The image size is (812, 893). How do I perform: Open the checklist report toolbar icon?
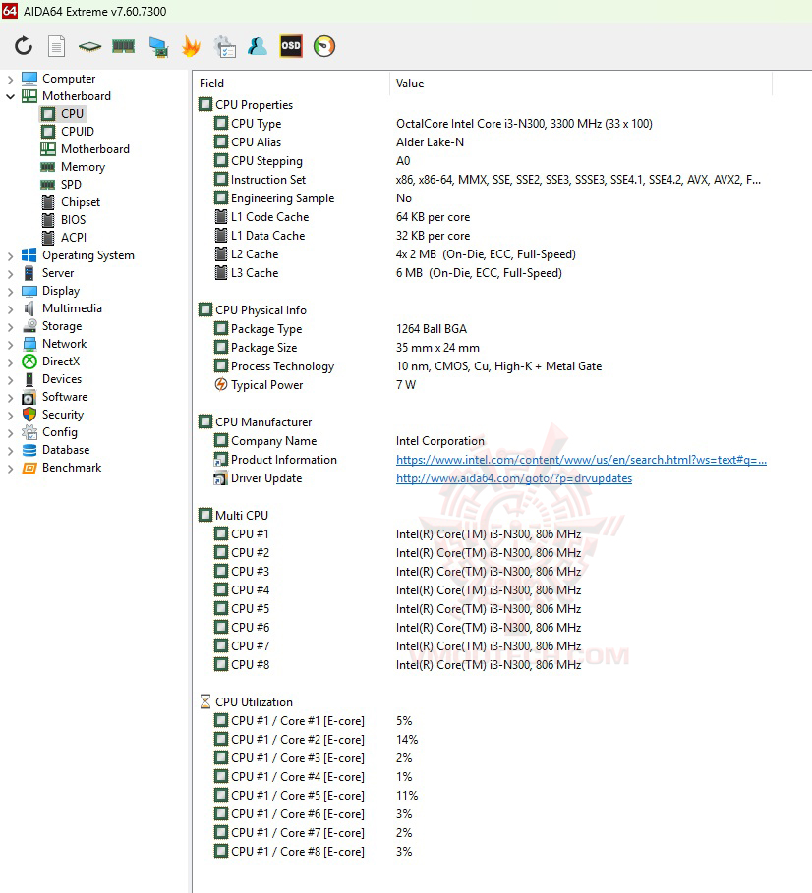coord(224,47)
